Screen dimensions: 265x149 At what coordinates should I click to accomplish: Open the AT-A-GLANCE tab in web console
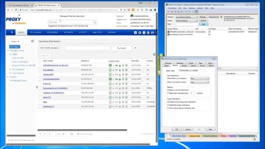click(x=36, y=32)
